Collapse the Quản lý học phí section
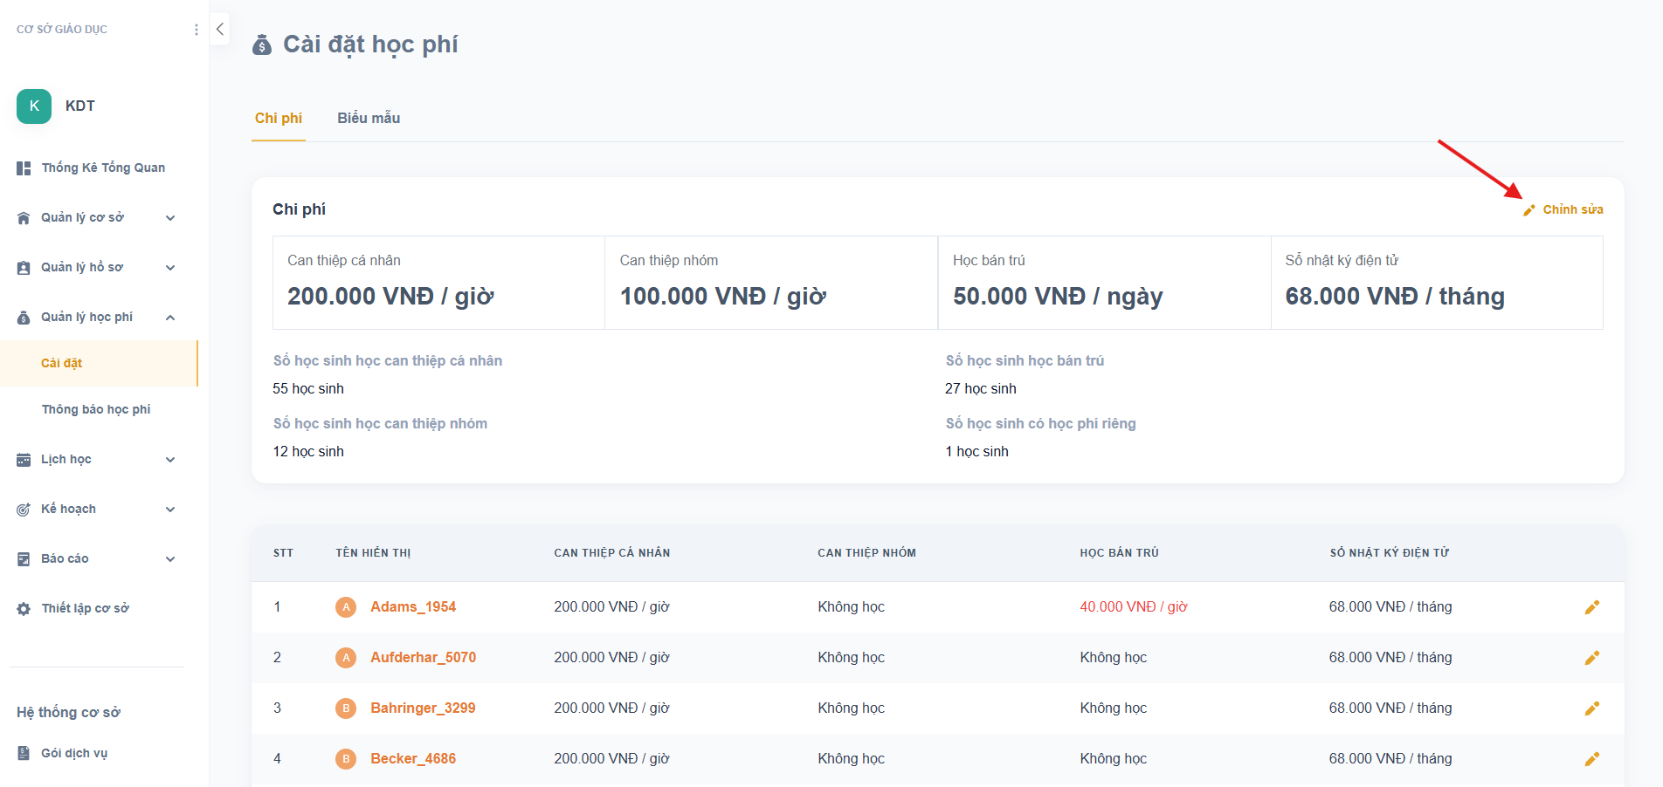 pyautogui.click(x=170, y=318)
